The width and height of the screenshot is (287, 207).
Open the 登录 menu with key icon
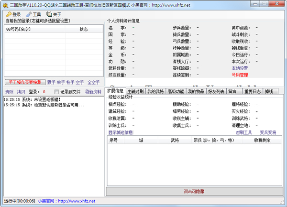click(13, 14)
